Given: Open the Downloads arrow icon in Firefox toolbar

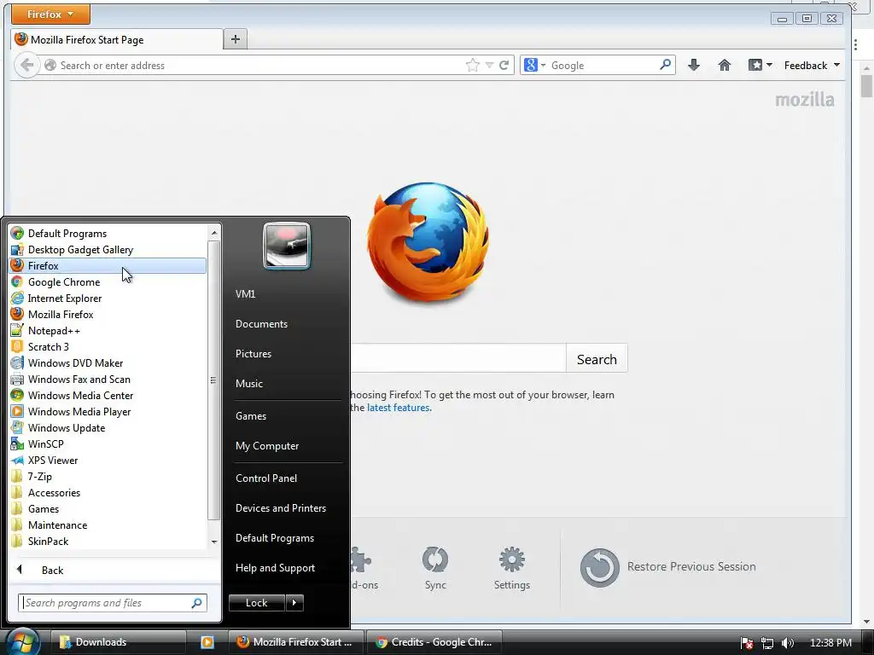Looking at the screenshot, I should click(x=693, y=65).
